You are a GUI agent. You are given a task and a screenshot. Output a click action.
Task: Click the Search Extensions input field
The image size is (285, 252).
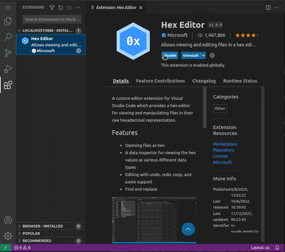click(52, 19)
